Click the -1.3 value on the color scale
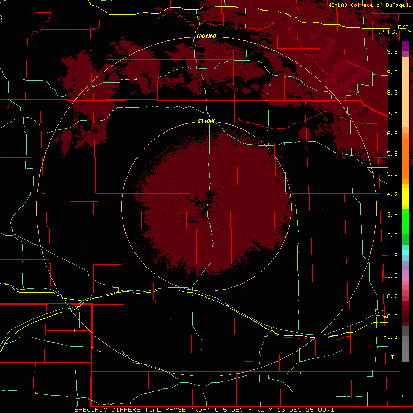413x413 pixels. click(x=391, y=337)
